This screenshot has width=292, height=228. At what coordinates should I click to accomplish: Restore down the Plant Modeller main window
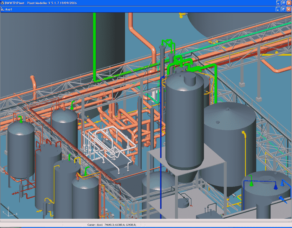tap(283, 3)
